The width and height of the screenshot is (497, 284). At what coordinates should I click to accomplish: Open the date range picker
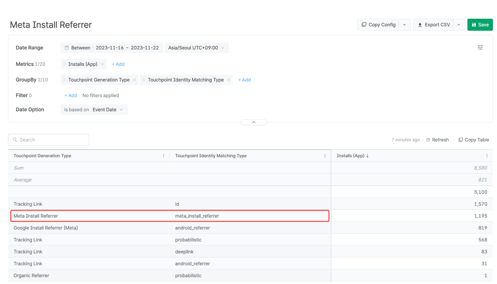click(112, 48)
